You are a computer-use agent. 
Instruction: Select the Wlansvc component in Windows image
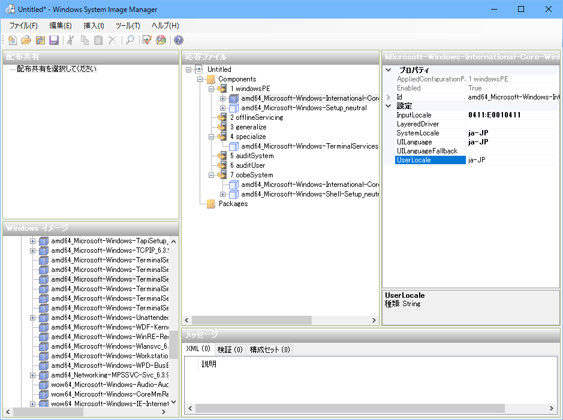110,346
